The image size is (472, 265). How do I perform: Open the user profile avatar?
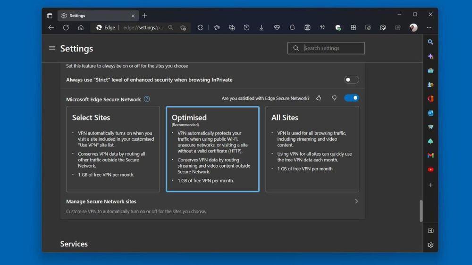pyautogui.click(x=413, y=28)
